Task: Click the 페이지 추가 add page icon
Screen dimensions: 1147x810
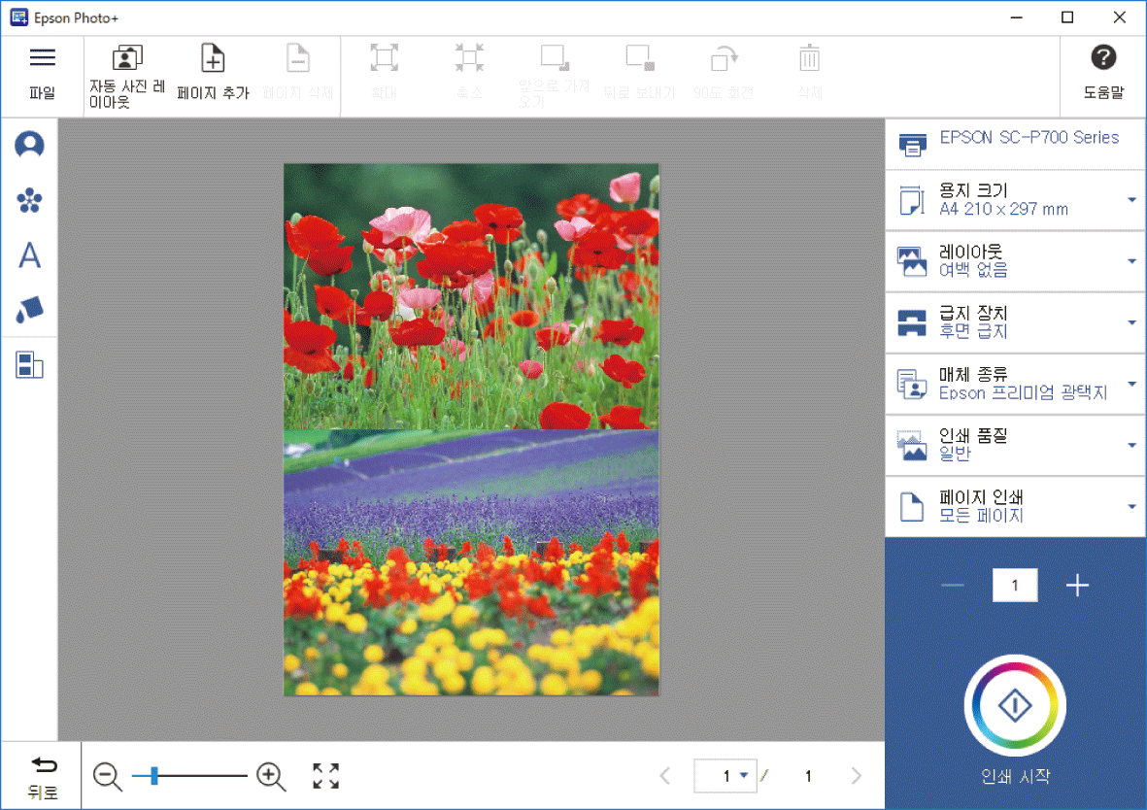Action: coord(213,59)
